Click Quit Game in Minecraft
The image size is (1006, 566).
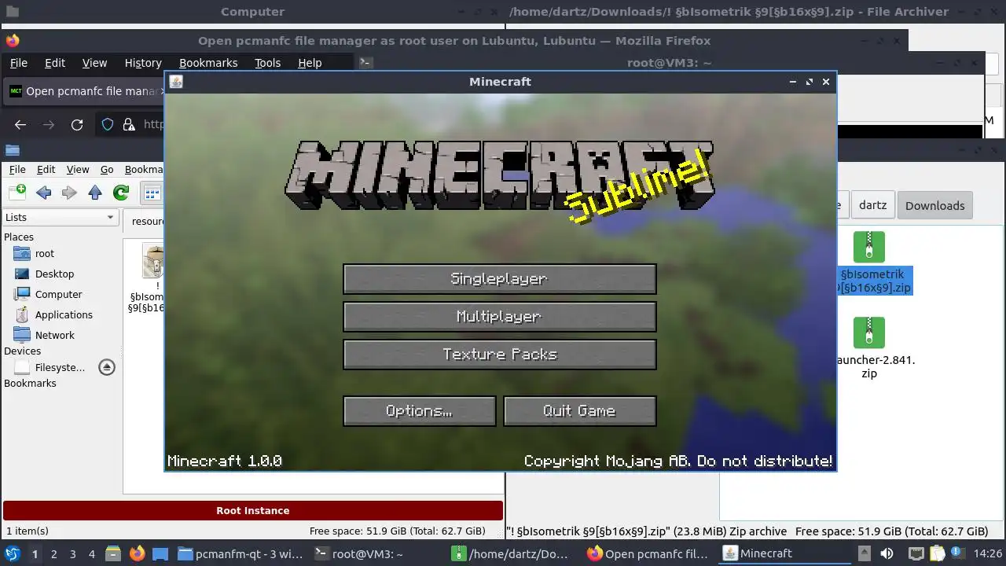tap(579, 411)
